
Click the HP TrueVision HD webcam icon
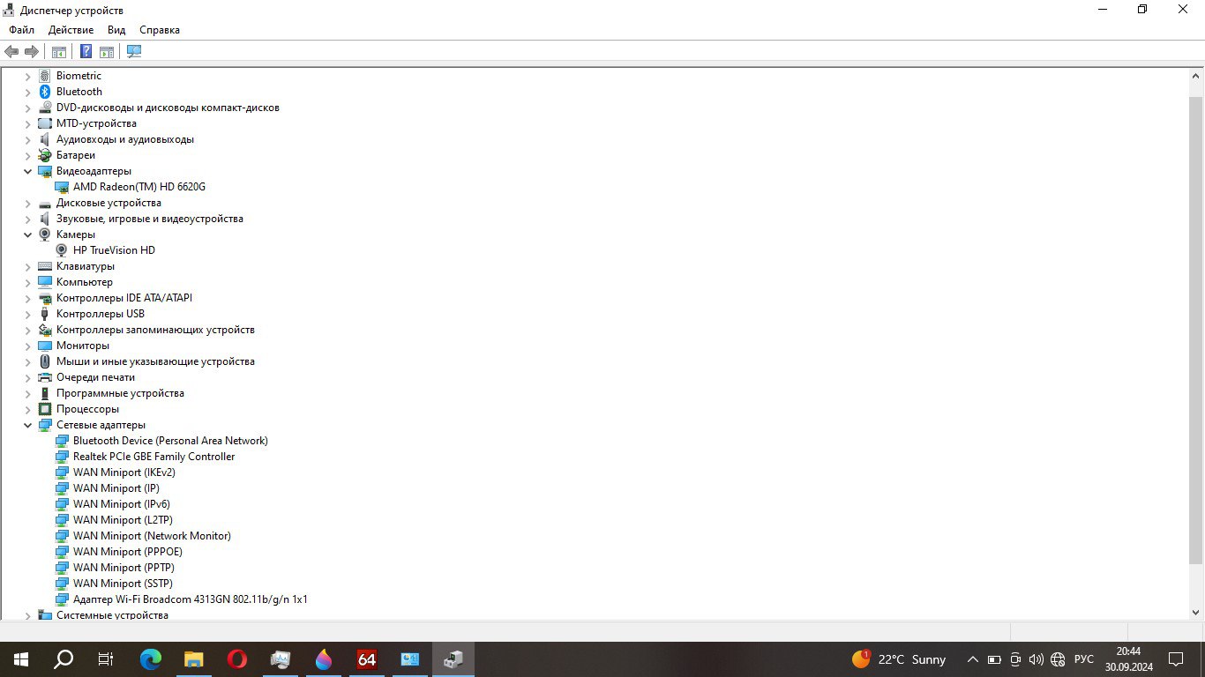click(x=62, y=250)
